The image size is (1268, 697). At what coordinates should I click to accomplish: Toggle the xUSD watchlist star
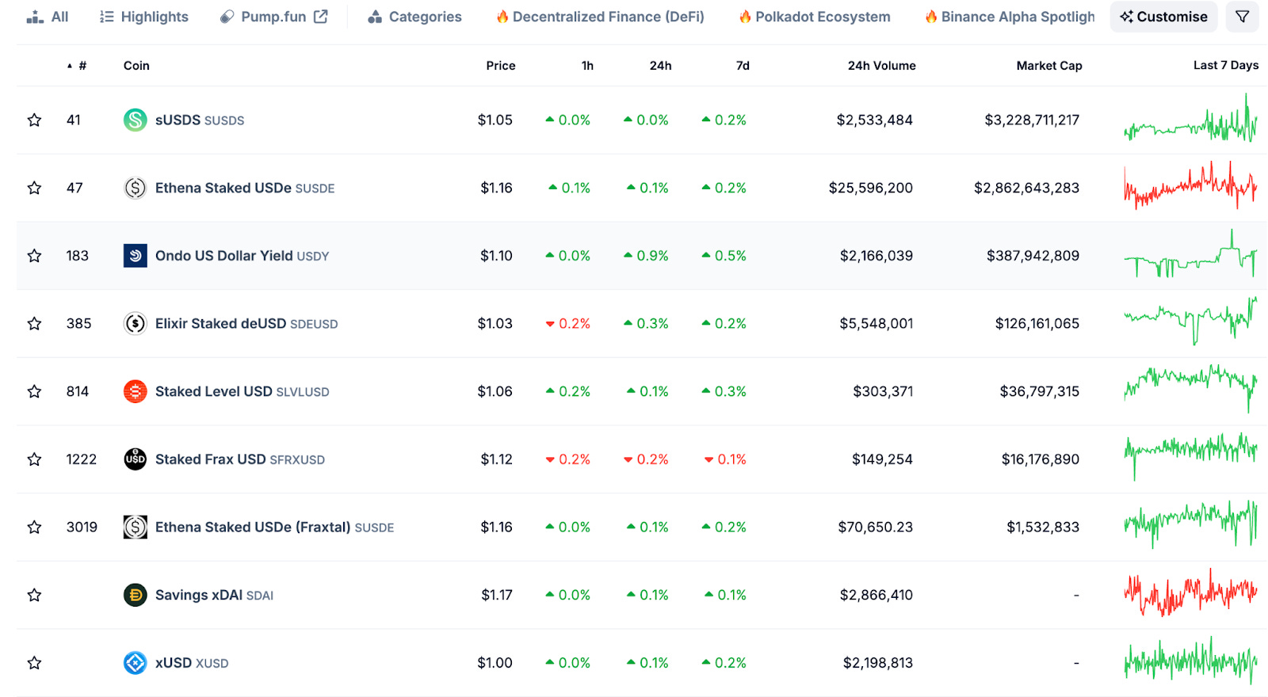click(34, 663)
